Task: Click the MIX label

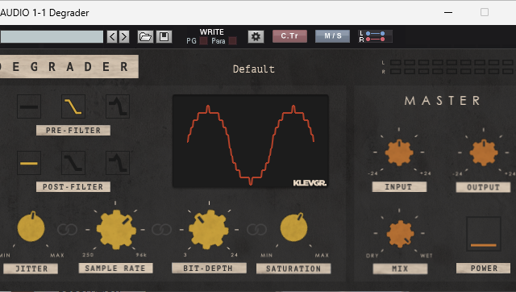Action: click(400, 269)
